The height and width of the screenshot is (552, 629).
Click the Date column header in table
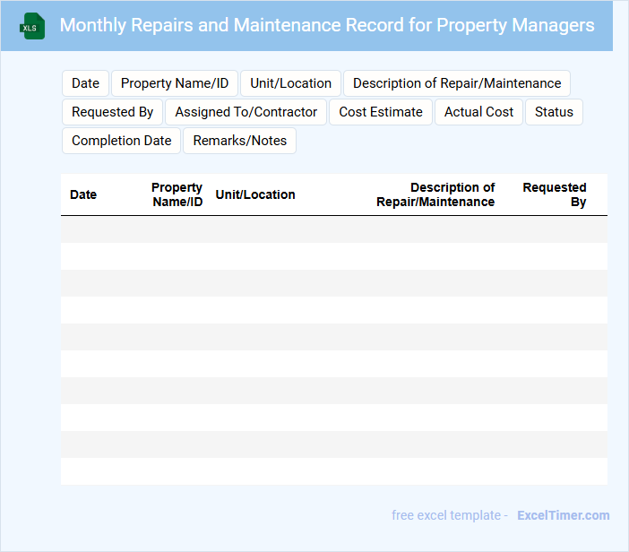point(83,194)
